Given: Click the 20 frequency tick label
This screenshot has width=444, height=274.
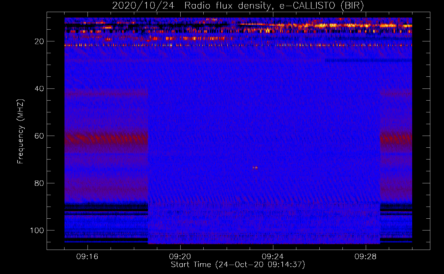Looking at the screenshot, I should pos(39,41).
